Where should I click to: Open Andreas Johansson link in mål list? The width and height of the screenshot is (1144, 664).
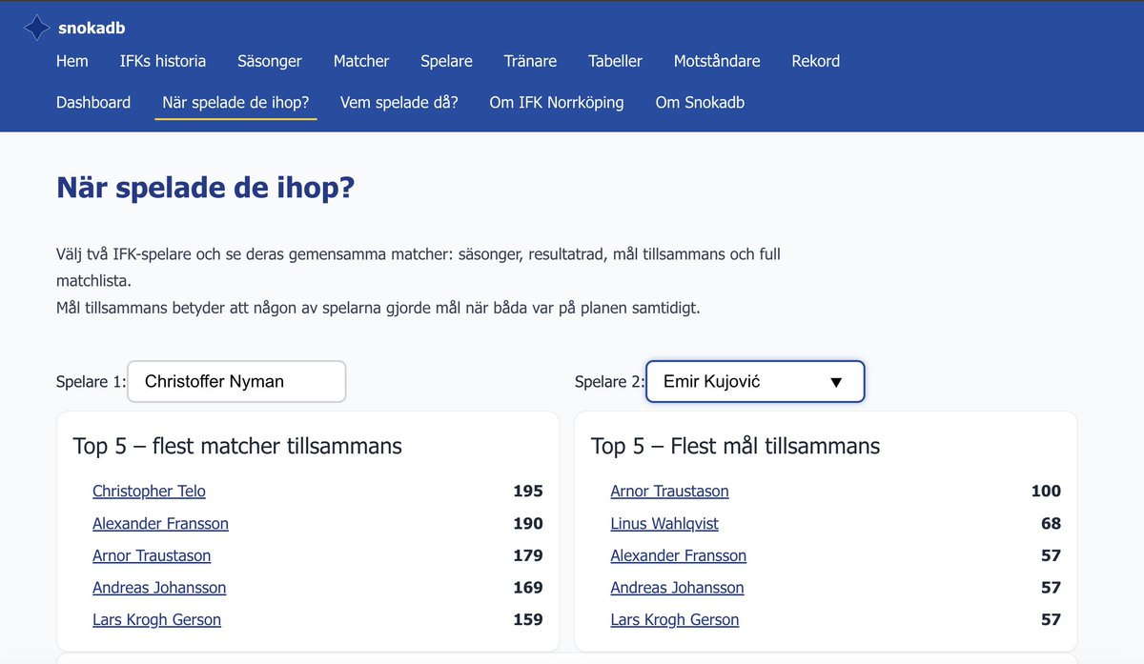point(677,588)
